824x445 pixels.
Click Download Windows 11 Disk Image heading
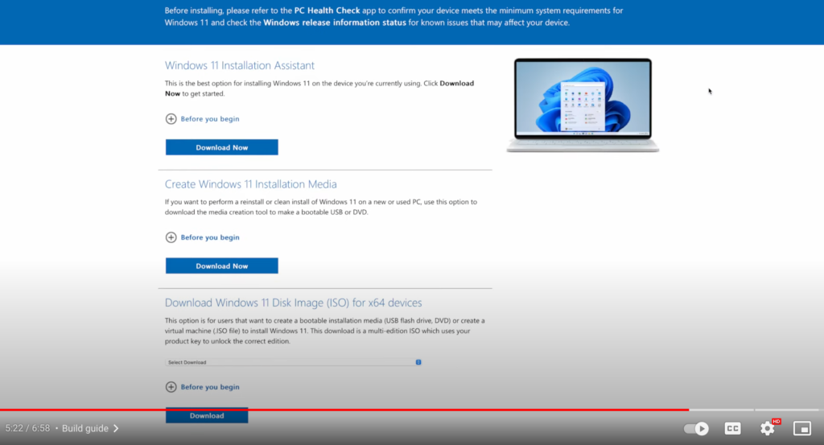pyautogui.click(x=293, y=303)
